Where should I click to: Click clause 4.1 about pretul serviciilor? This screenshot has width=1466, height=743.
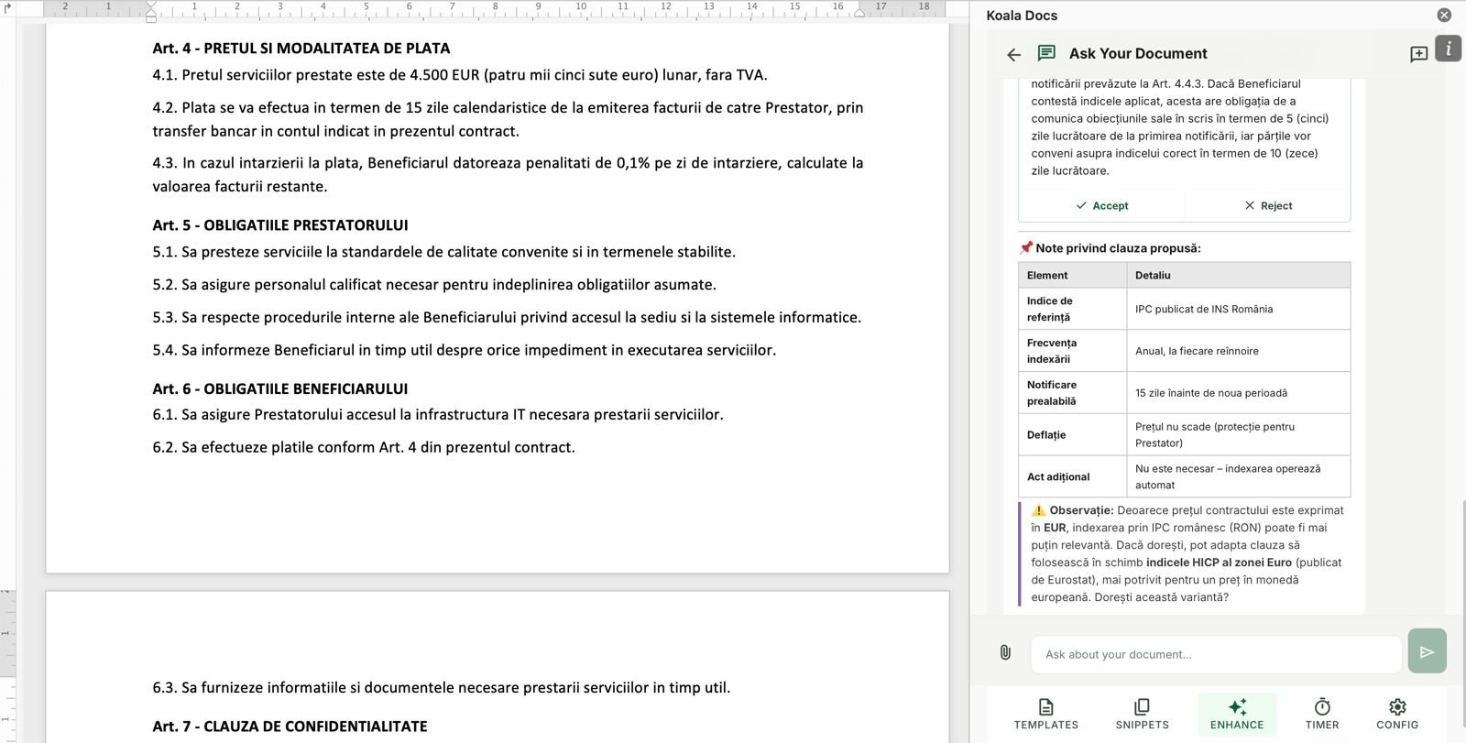(460, 75)
